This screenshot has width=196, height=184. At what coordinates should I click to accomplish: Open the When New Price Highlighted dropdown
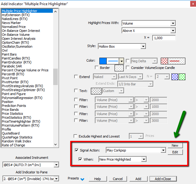(x=144, y=159)
